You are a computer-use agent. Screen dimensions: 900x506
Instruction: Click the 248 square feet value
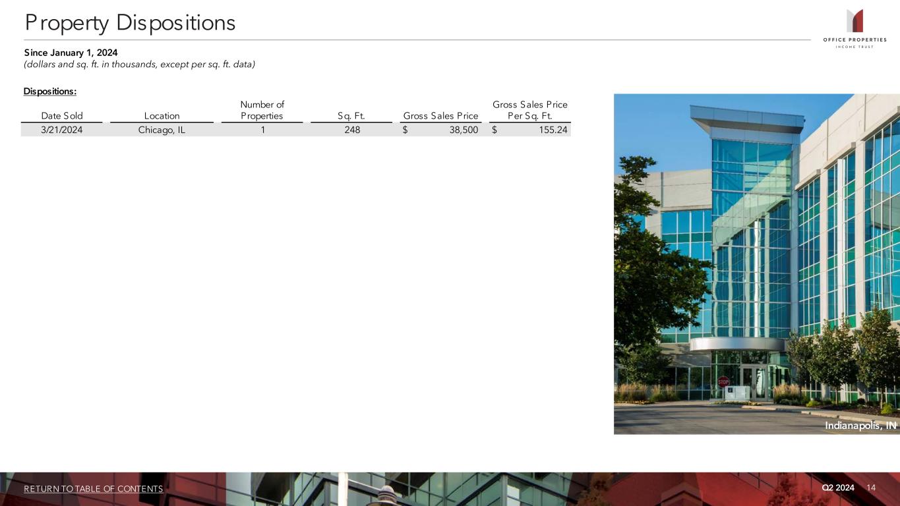pyautogui.click(x=351, y=130)
